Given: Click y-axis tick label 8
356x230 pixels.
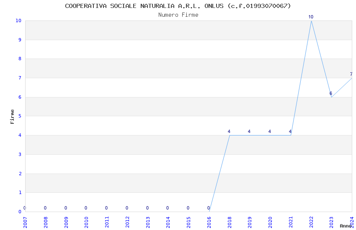Looking at the screenshot, I should 20,59.
